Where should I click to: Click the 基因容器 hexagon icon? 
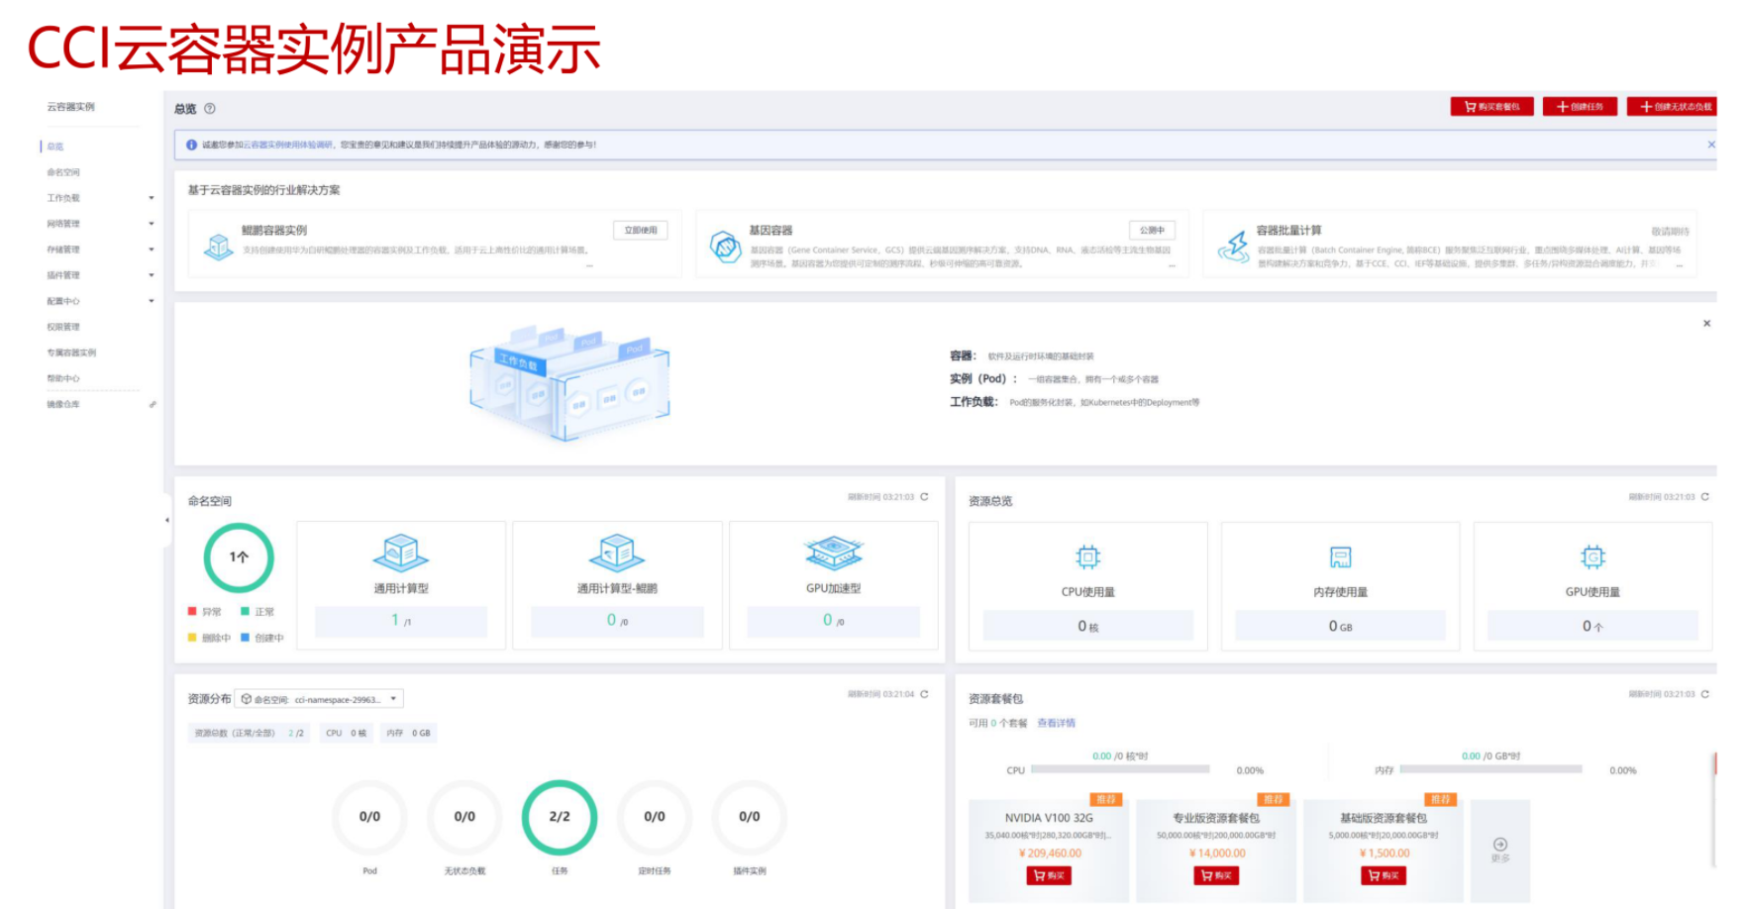tap(726, 247)
